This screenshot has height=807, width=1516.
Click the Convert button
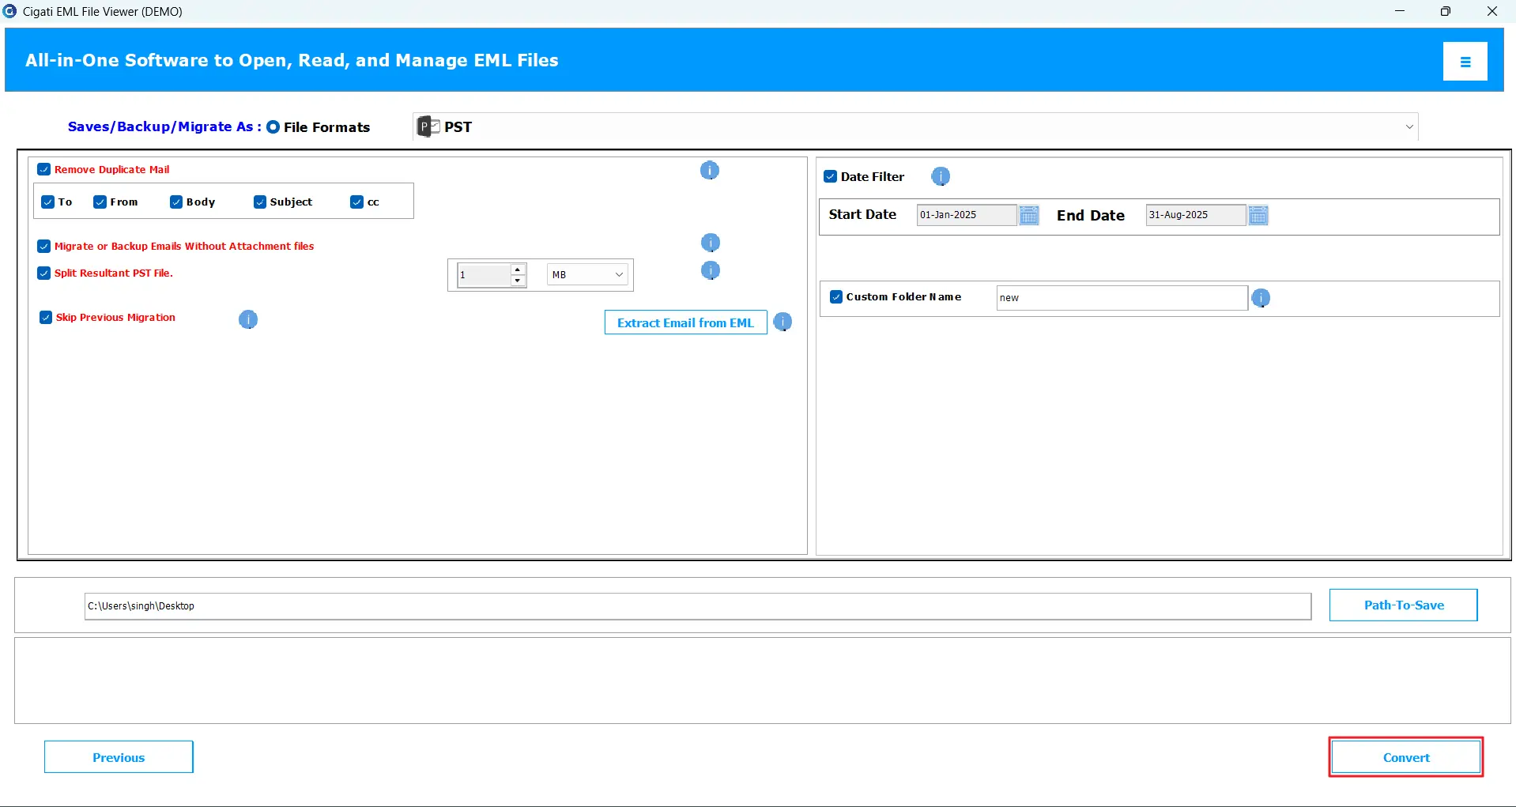pyautogui.click(x=1405, y=757)
